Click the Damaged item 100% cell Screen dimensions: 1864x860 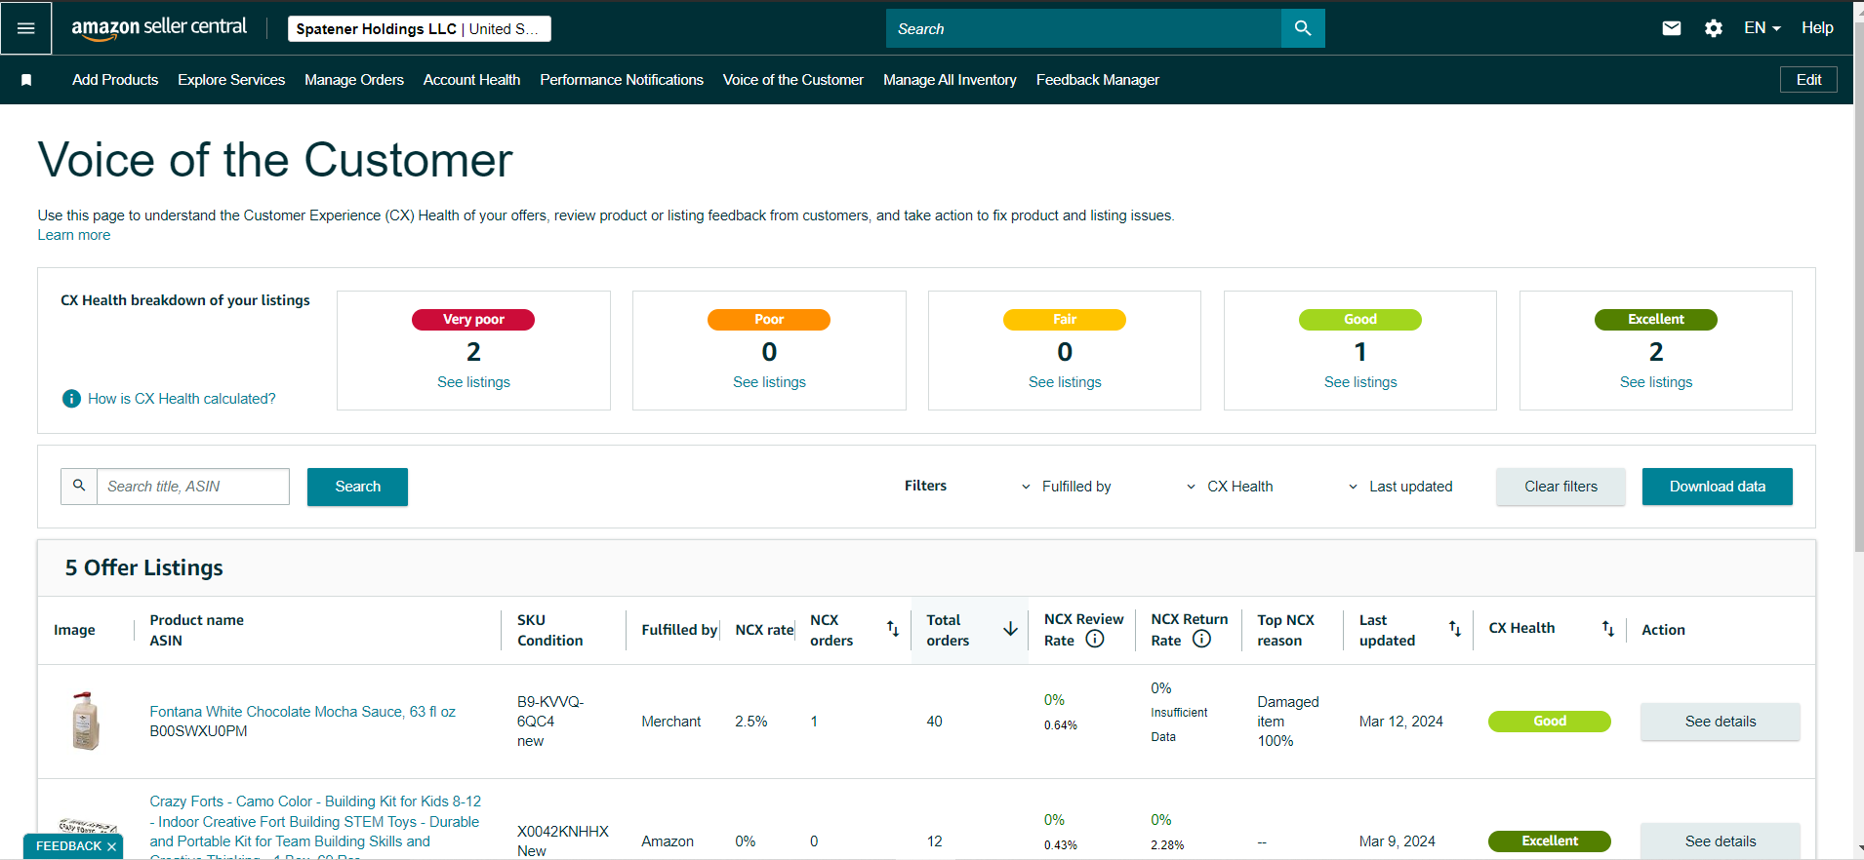(1288, 722)
